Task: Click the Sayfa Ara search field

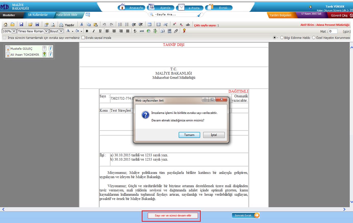Action: tap(174, 15)
